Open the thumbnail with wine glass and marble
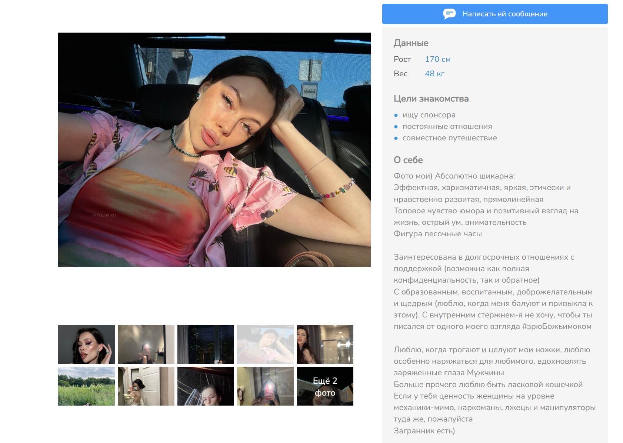The image size is (623, 443). coord(206,386)
